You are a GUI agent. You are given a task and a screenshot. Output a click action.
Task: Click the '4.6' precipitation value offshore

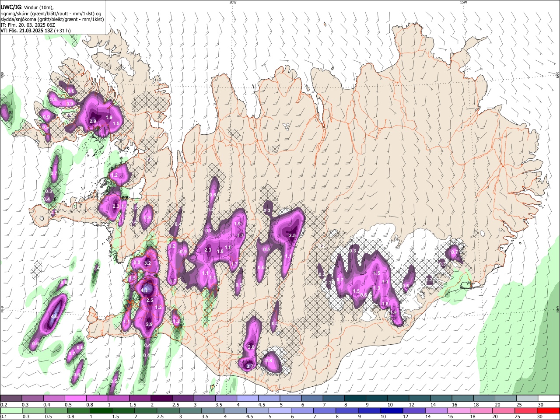point(55,316)
